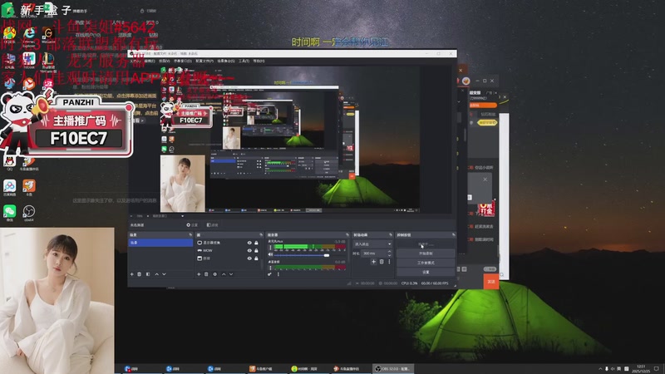Move scene down arrow in Scenes panel
This screenshot has height=374, width=665.
164,274
